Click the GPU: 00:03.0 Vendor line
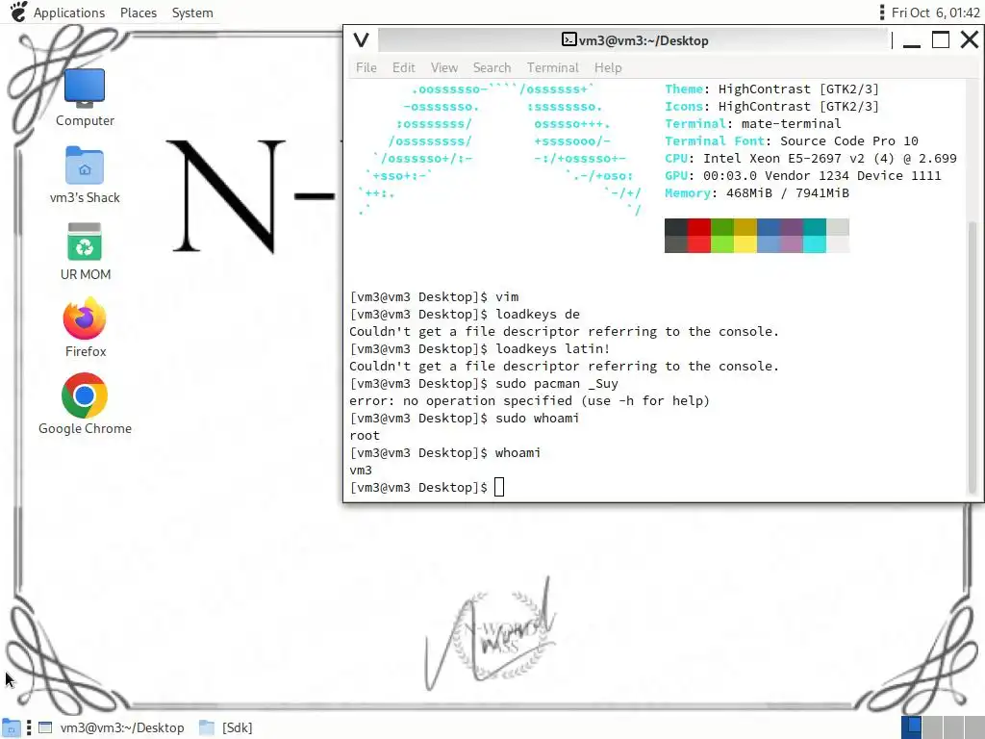Image resolution: width=985 pixels, height=739 pixels. [x=803, y=175]
